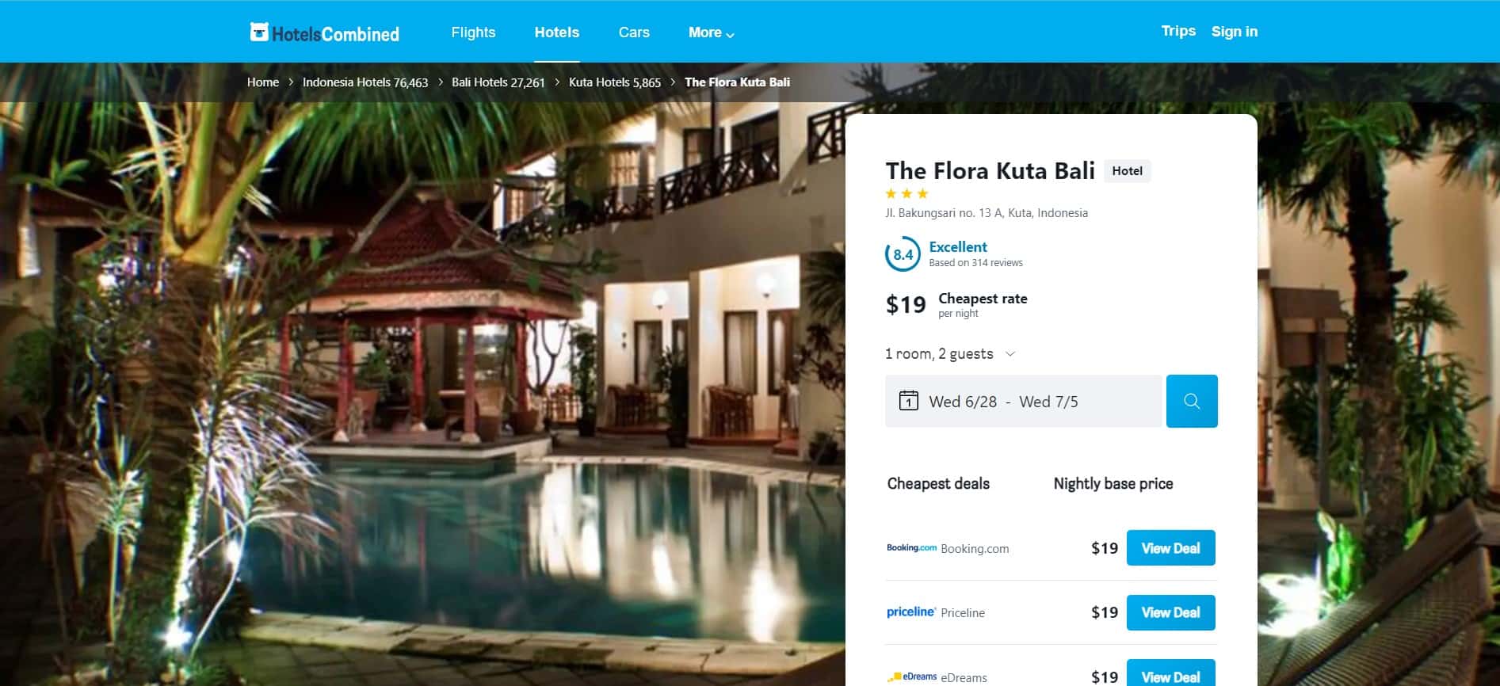
Task: Open the Wed 6/28 - Wed 7/5 date picker
Action: coord(1023,401)
